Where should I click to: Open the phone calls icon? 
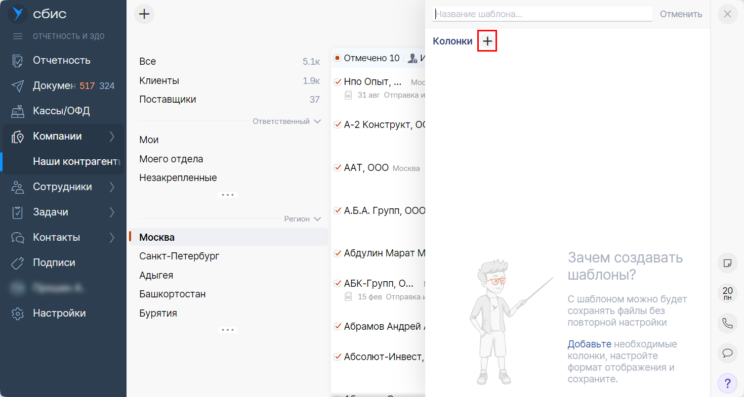click(x=728, y=323)
